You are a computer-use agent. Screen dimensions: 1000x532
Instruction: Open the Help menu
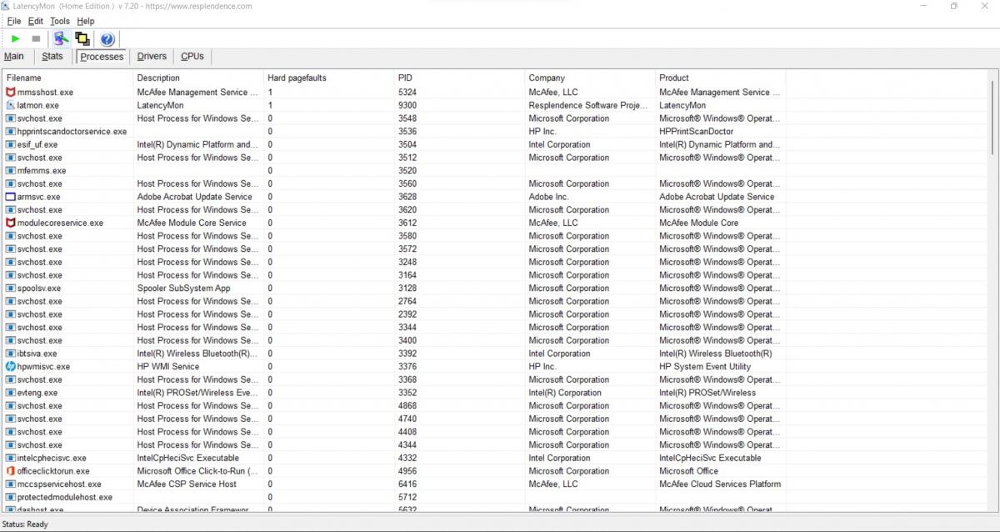[x=85, y=21]
